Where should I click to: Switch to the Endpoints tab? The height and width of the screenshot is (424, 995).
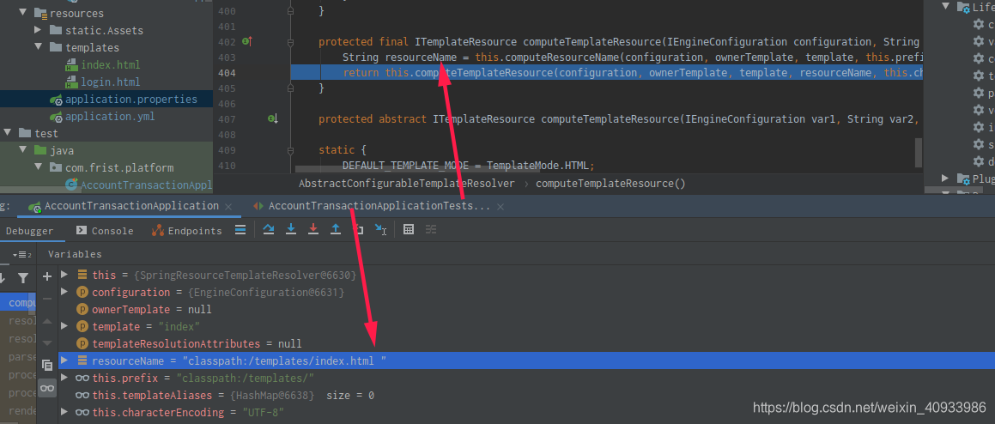[187, 231]
